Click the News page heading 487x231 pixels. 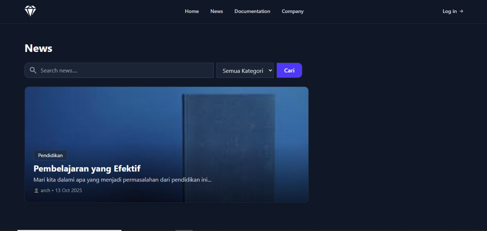pos(38,48)
